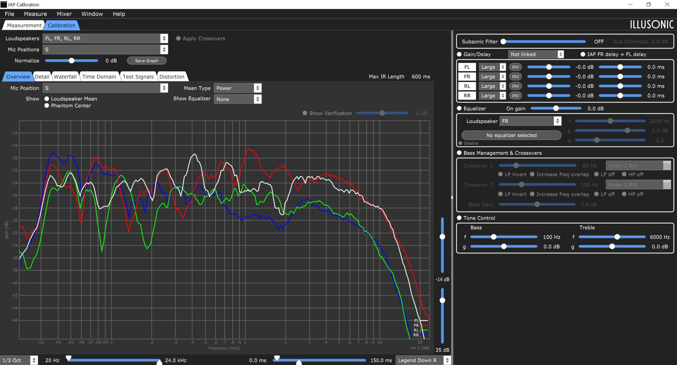Click the Treble frequency slider handle
The height and width of the screenshot is (365, 677).
click(x=617, y=237)
